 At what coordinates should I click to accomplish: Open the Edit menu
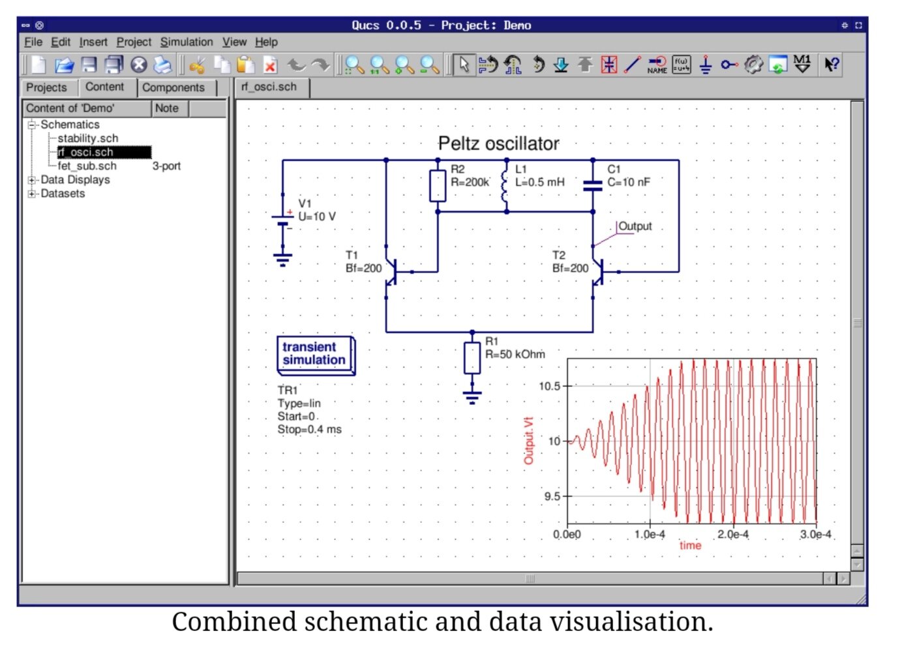[61, 42]
